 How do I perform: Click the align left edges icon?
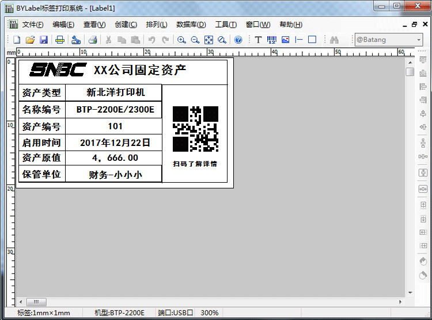(423, 87)
